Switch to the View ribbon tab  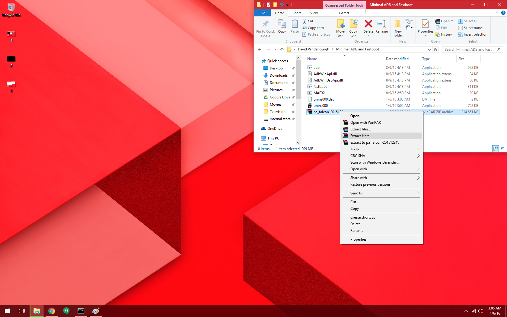coord(314,13)
